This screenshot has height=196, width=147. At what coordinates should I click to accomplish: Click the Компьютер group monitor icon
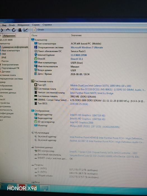click(x=33, y=40)
